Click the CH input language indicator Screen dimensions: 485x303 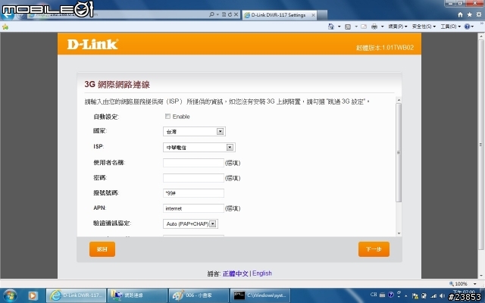pyautogui.click(x=374, y=295)
